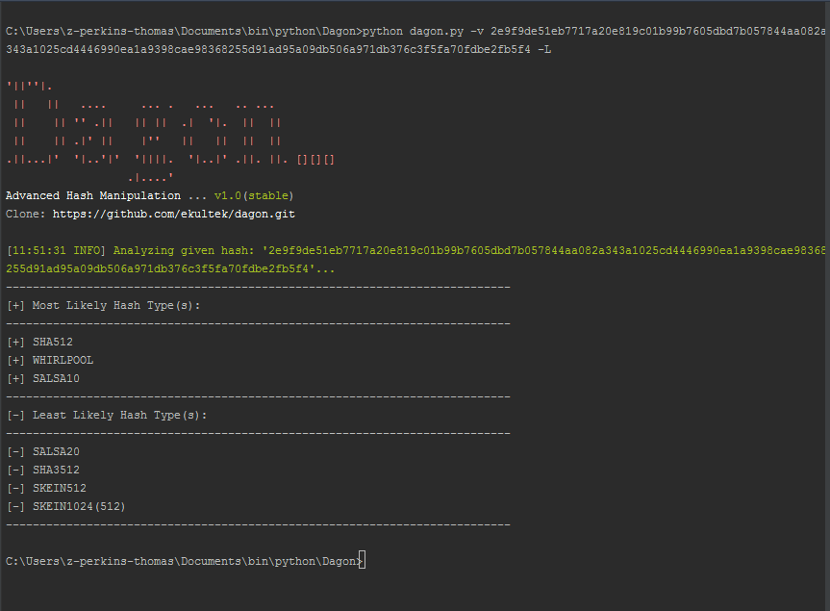Click the github.com/ekultek/dagon.git clone URL

pyautogui.click(x=174, y=214)
